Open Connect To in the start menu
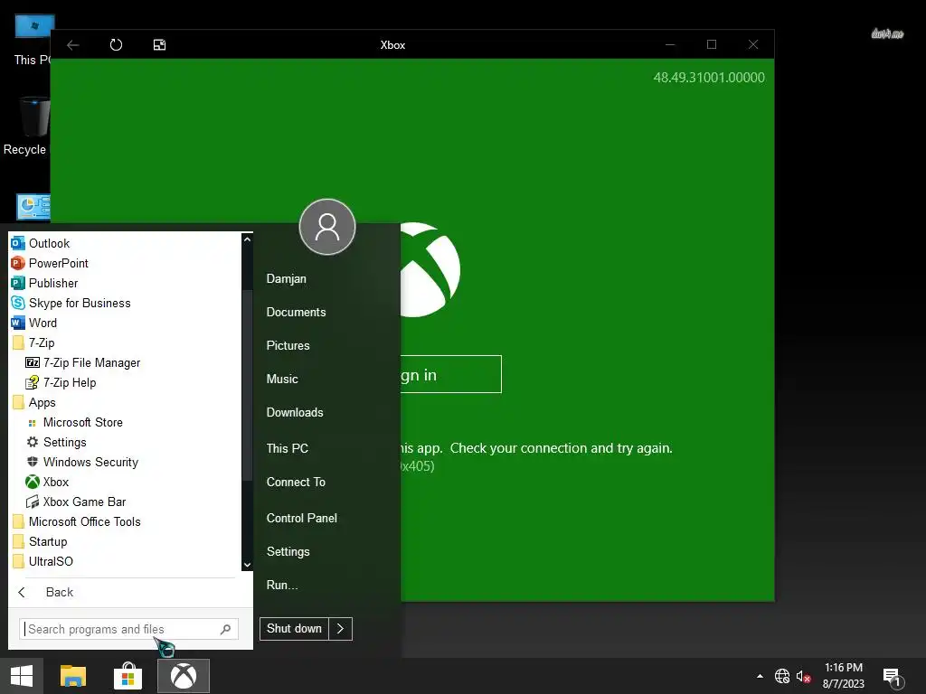This screenshot has width=926, height=694. [x=296, y=483]
